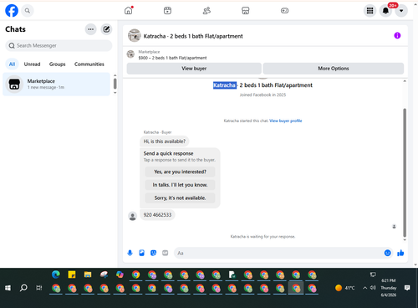Click the conversation scroll up arrow
The image size is (418, 308).
click(x=405, y=81)
